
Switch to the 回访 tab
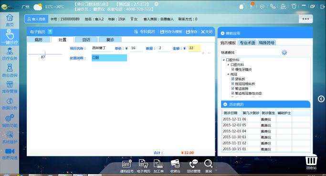click(86, 40)
